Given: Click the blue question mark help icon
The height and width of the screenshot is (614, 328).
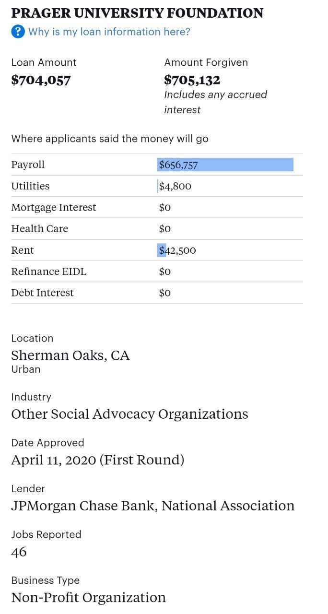Looking at the screenshot, I should [18, 32].
